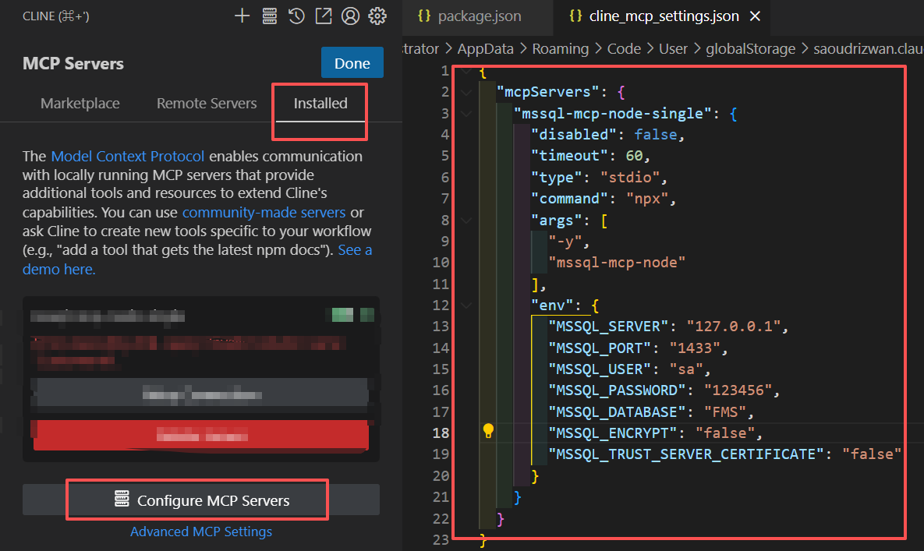Click line number 13 in the gutter

pos(441,327)
